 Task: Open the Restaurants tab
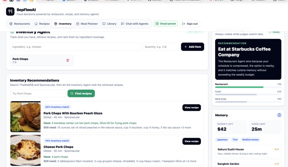tap(19, 24)
